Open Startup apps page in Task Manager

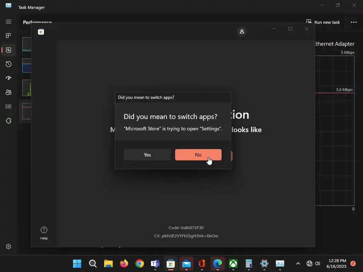point(9,78)
